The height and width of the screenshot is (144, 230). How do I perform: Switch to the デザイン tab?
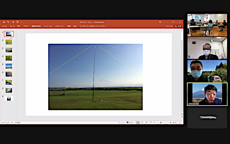[x=26, y=26]
